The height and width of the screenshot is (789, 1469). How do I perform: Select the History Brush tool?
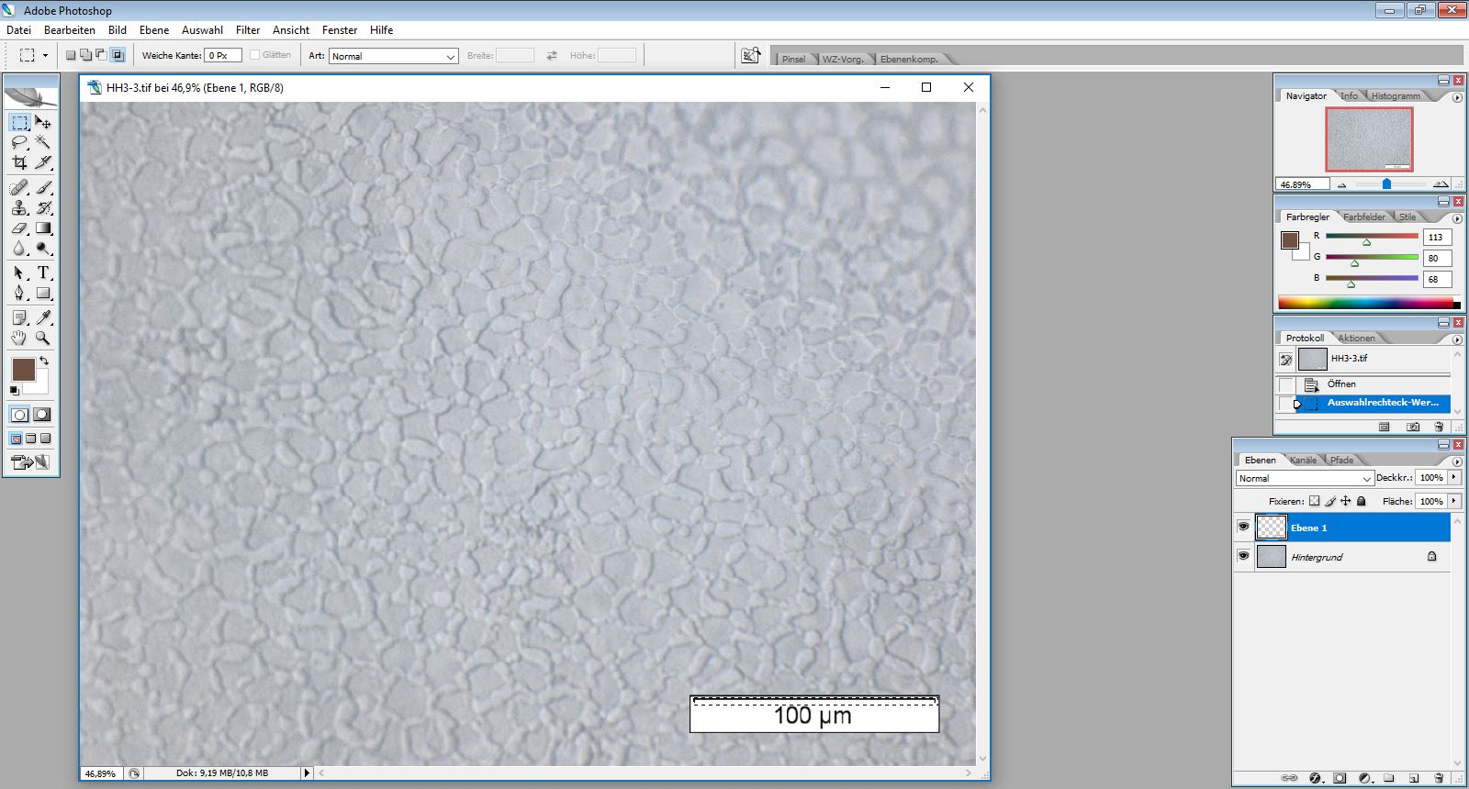(x=43, y=207)
